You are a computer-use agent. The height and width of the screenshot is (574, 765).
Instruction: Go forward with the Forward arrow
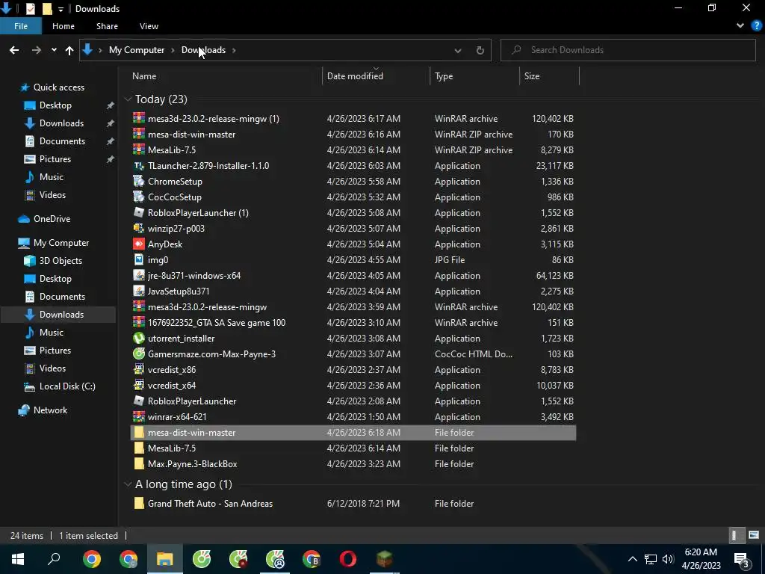pos(36,50)
